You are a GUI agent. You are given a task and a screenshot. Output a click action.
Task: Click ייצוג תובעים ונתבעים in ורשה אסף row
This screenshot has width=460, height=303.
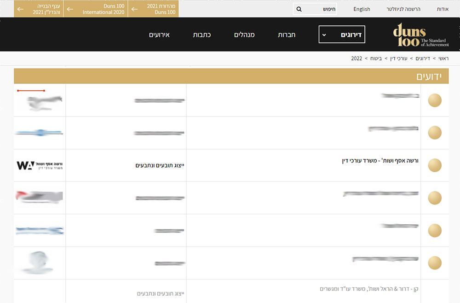pyautogui.click(x=160, y=165)
